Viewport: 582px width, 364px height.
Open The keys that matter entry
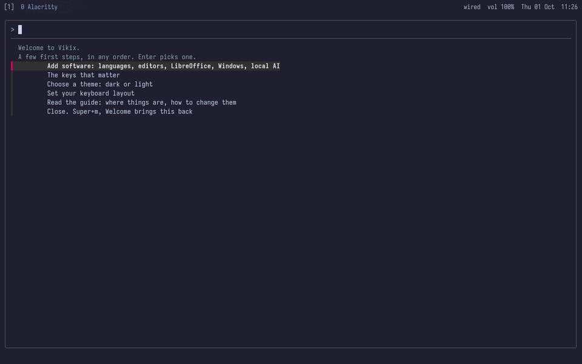coord(84,75)
